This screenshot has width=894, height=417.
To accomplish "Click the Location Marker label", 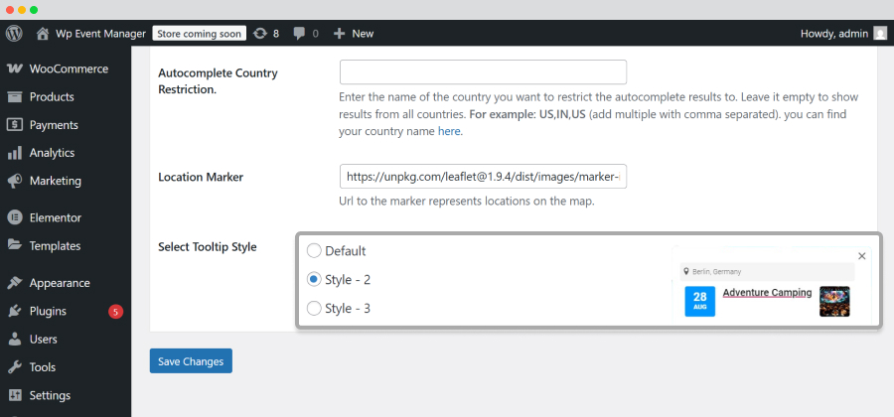I will point(201,177).
